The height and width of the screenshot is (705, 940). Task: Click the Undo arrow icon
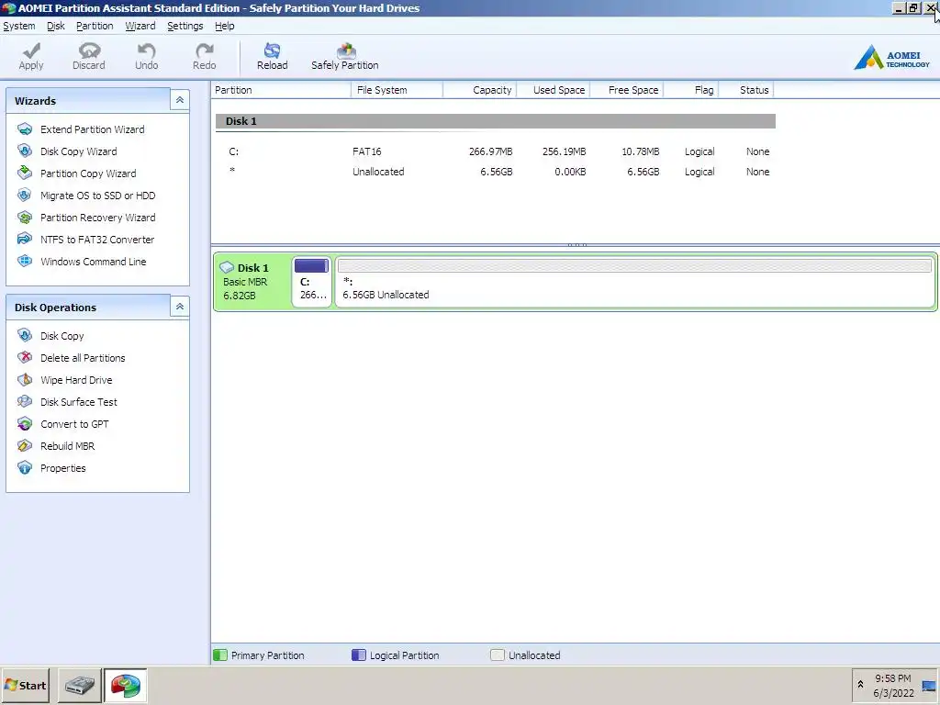tap(146, 50)
